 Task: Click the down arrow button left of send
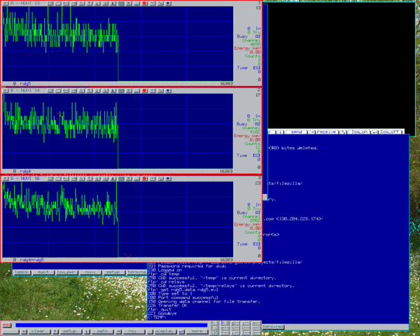tap(280, 132)
